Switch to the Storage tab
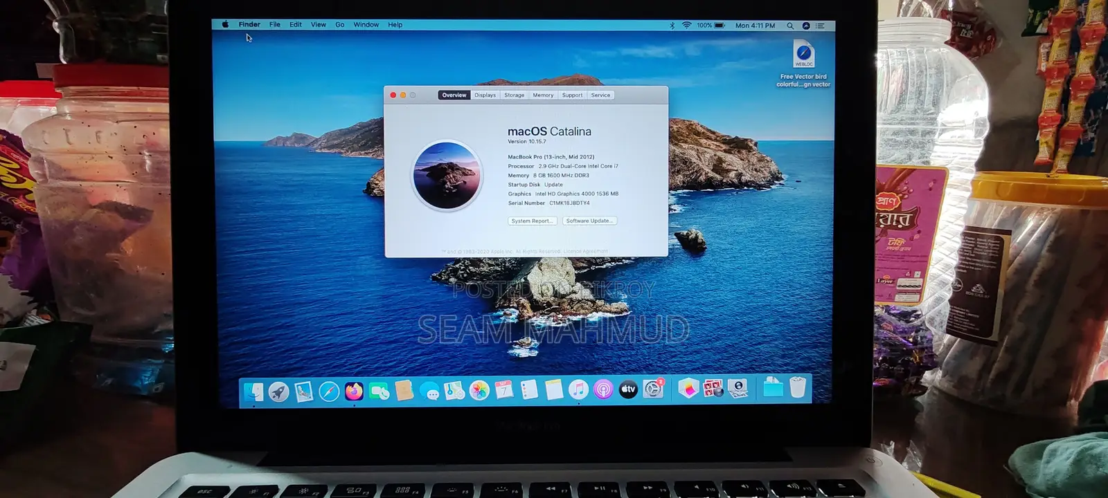Viewport: 1108px width, 498px height. tap(514, 95)
